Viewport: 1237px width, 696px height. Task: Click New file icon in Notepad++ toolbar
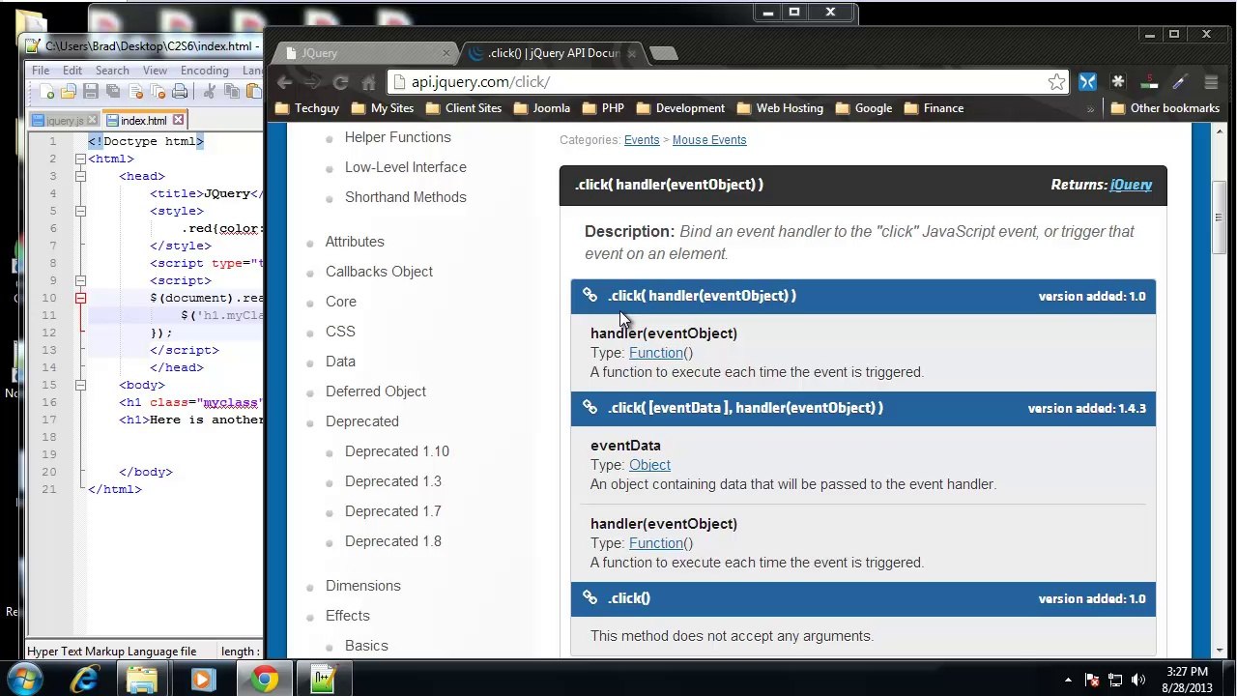pyautogui.click(x=46, y=91)
